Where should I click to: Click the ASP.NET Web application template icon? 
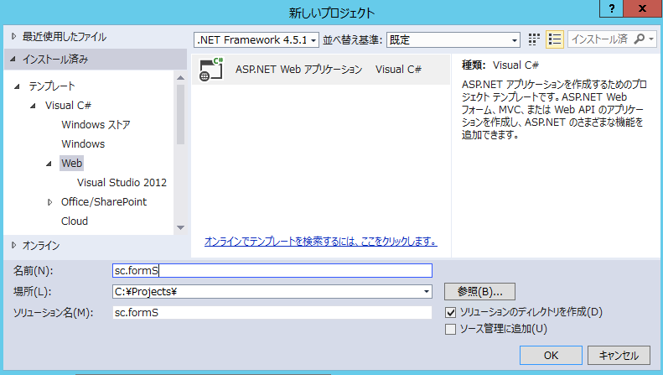click(211, 70)
